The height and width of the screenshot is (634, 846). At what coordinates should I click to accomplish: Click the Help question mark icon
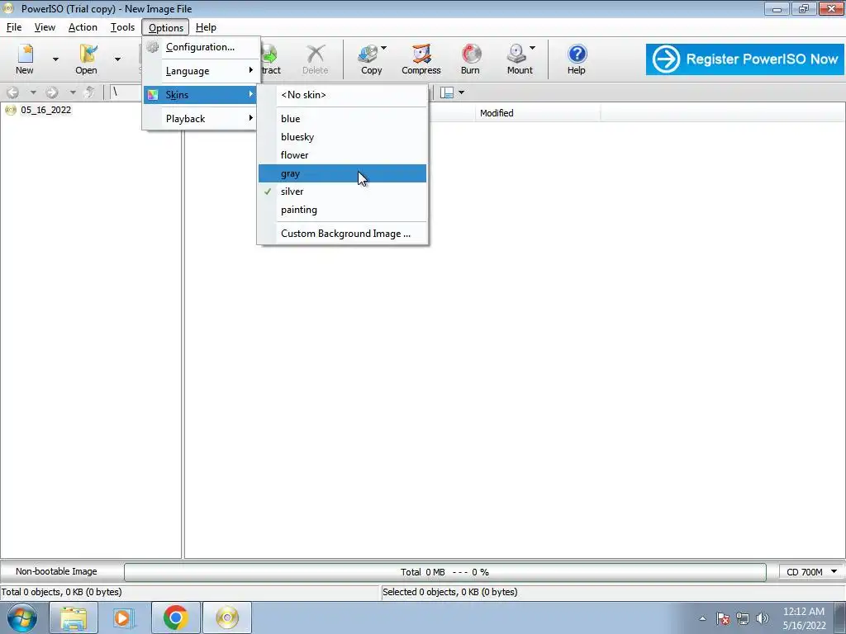(577, 54)
